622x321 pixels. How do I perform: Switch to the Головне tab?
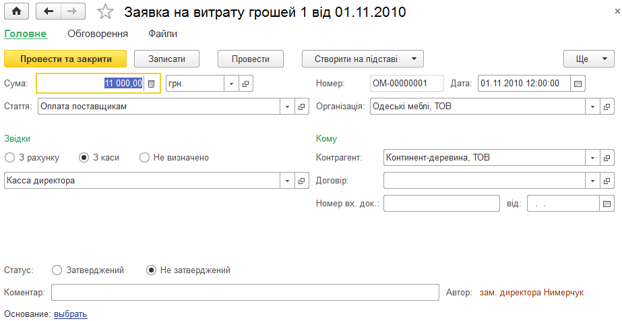pos(26,34)
